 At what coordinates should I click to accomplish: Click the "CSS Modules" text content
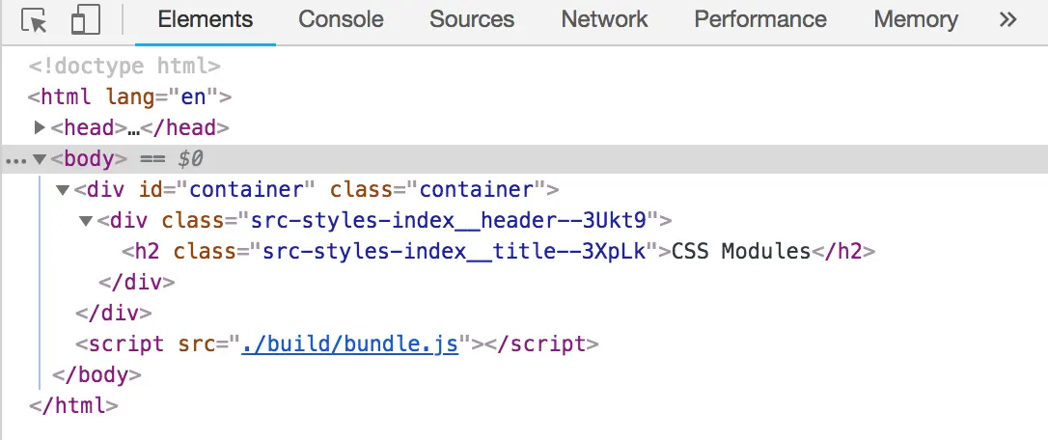pyautogui.click(x=740, y=252)
